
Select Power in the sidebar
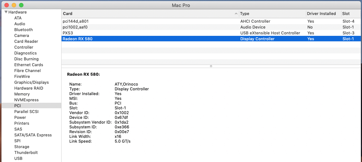pyautogui.click(x=20, y=117)
